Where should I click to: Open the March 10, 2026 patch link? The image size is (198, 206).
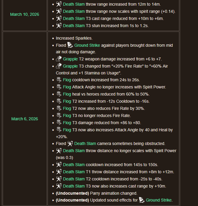pyautogui.click(x=25, y=14)
